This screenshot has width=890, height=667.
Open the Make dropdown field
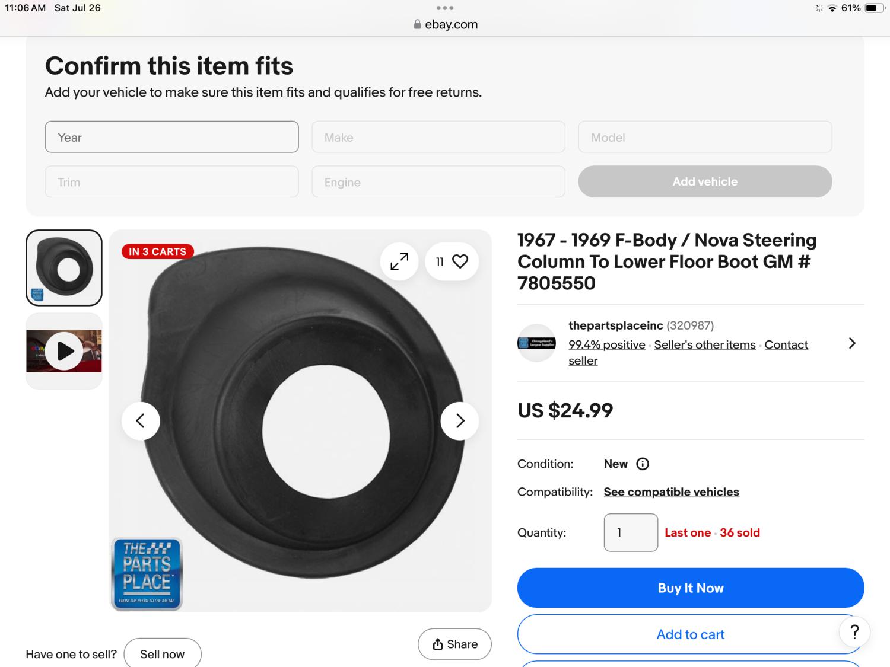point(438,137)
